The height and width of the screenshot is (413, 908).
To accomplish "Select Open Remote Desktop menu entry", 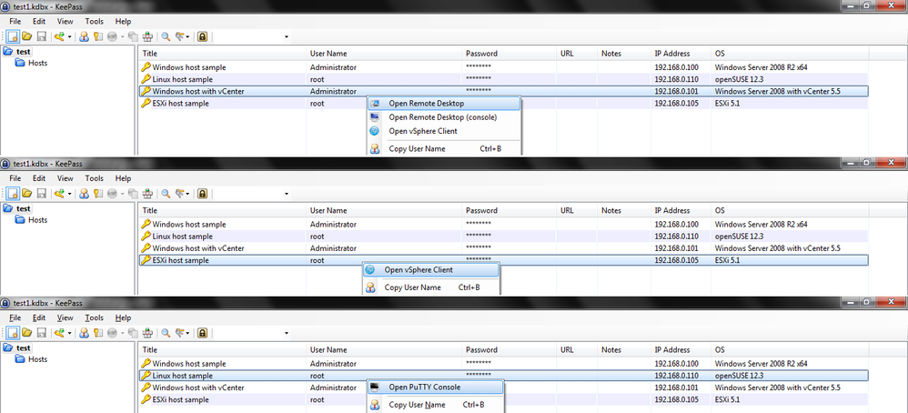I will point(426,104).
